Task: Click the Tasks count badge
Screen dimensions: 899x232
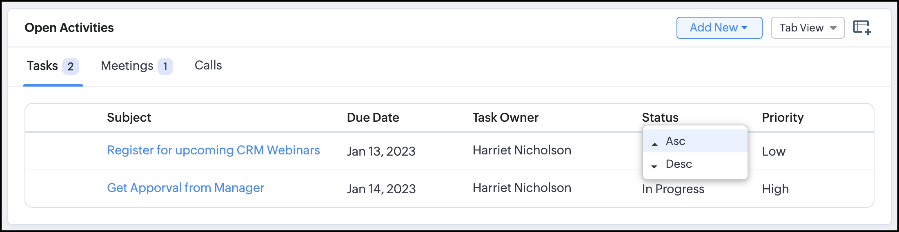Action: (70, 67)
